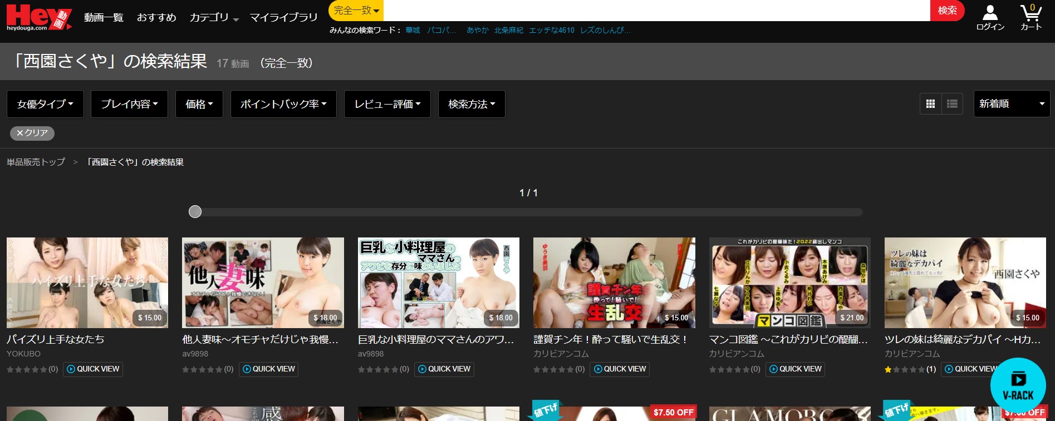
Task: Open the V-RACK floating button
Action: point(1018,385)
